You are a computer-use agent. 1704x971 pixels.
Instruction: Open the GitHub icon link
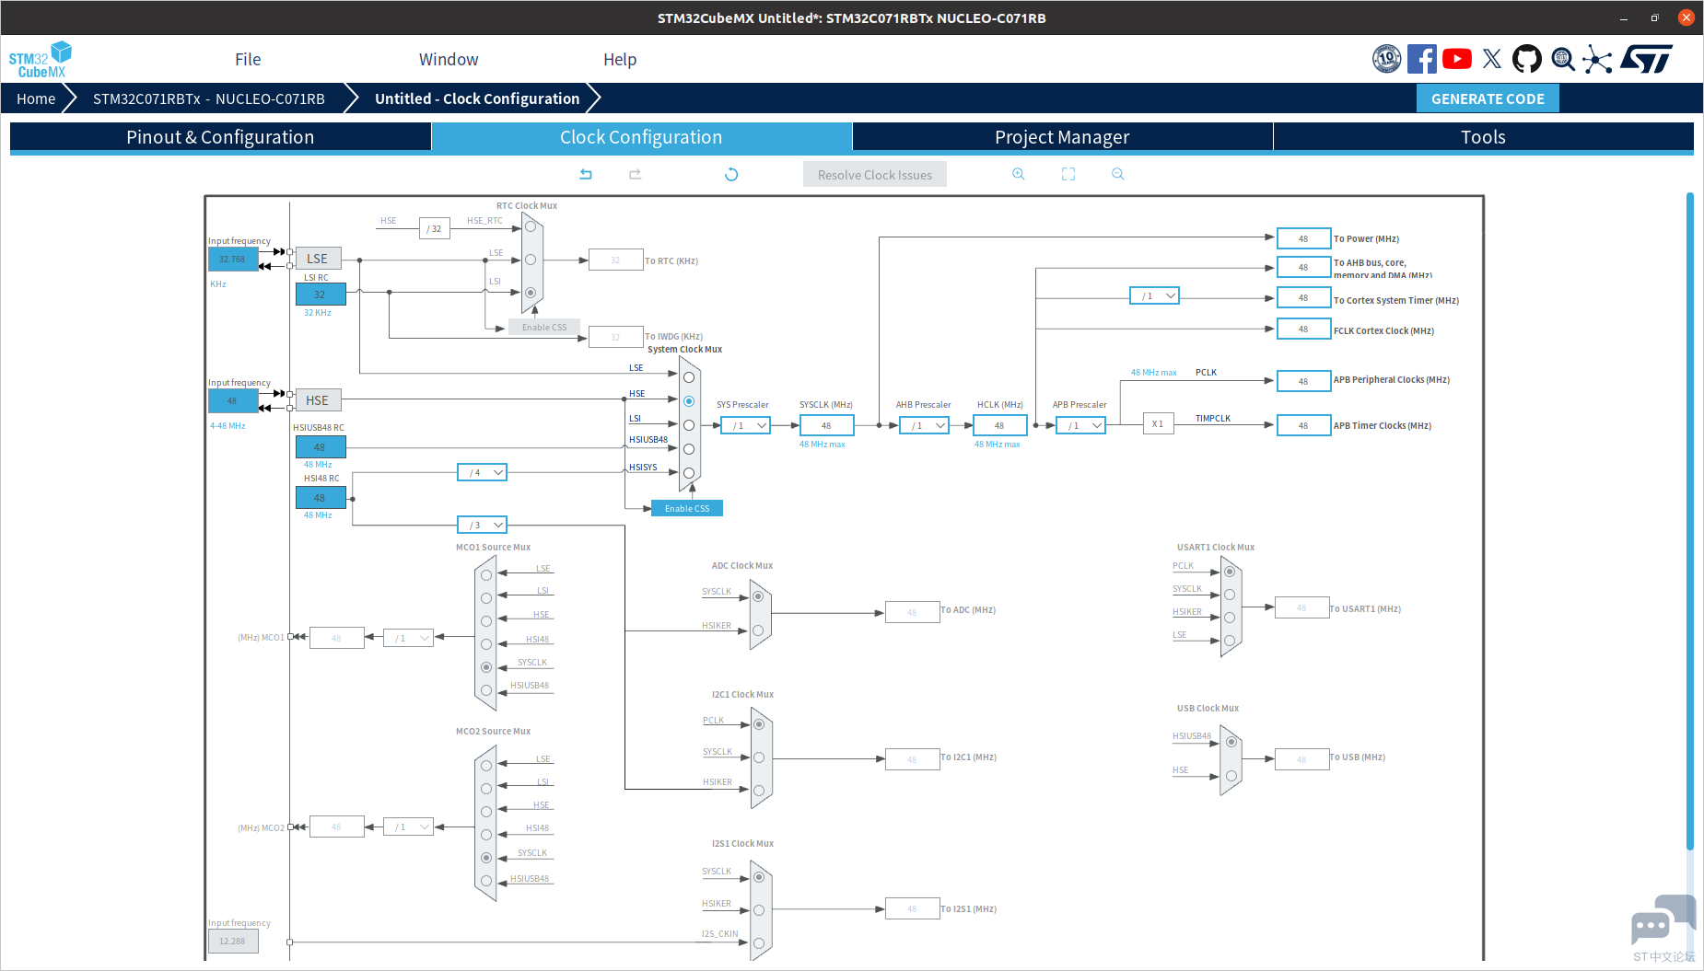point(1526,59)
